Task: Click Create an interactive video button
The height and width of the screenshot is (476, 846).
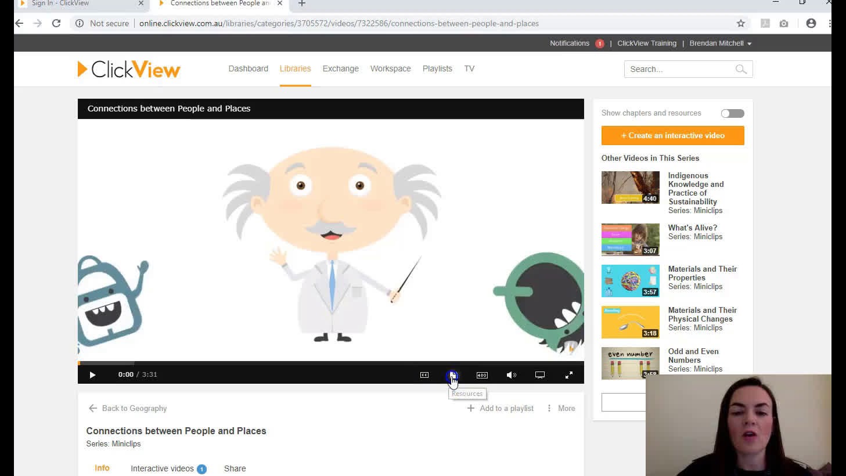Action: tap(672, 135)
